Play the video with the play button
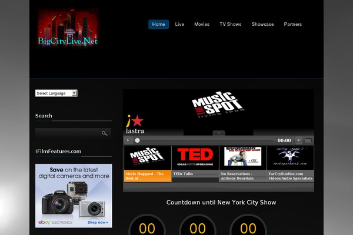 [x=128, y=140]
